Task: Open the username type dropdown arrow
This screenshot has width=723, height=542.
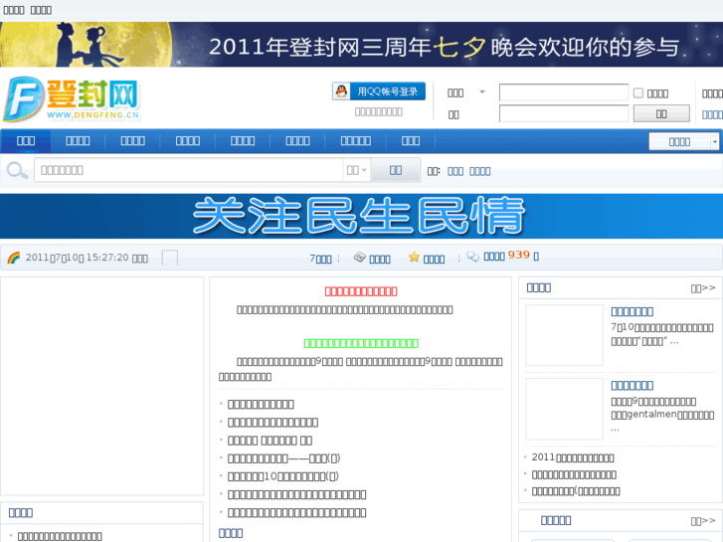Action: point(482,91)
